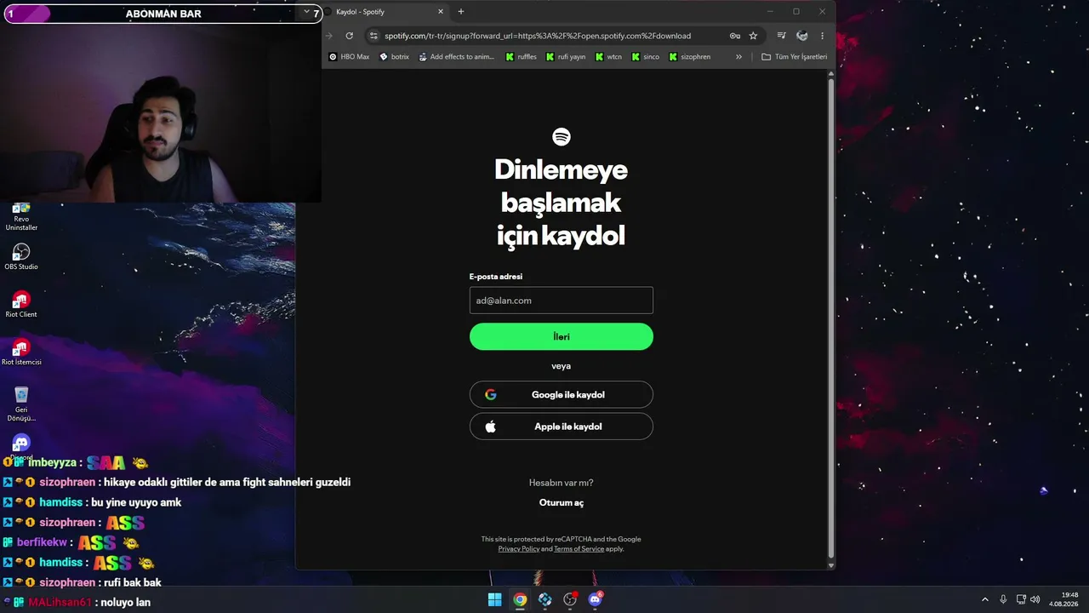Viewport: 1089px width, 613px height.
Task: Click the streamer webcam overlay
Action: click(161, 112)
